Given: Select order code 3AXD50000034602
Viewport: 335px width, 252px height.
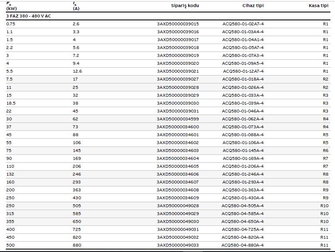Looking at the screenshot, I should pos(178,143).
